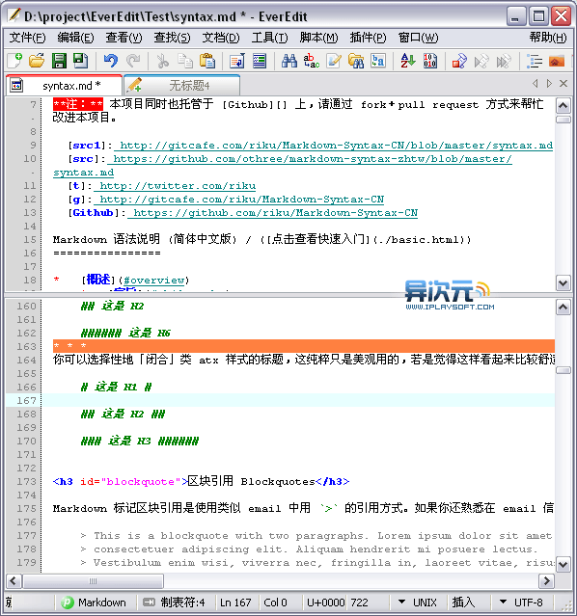Viewport: 577px width, 616px height.
Task: Redo the undone edit
Action: pos(133,61)
